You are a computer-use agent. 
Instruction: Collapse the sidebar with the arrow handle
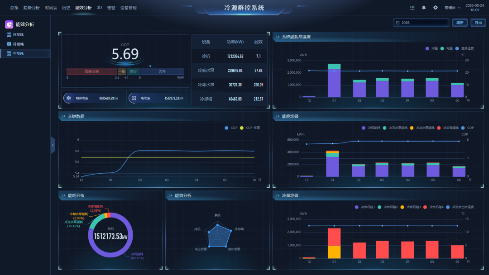[x=53, y=145]
